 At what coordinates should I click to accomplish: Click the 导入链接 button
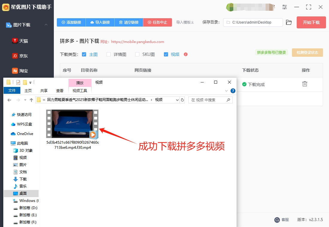pos(100,22)
